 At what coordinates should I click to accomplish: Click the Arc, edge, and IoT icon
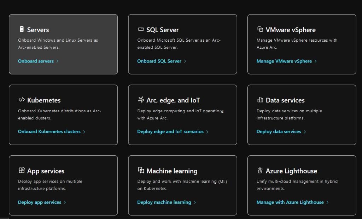click(141, 100)
